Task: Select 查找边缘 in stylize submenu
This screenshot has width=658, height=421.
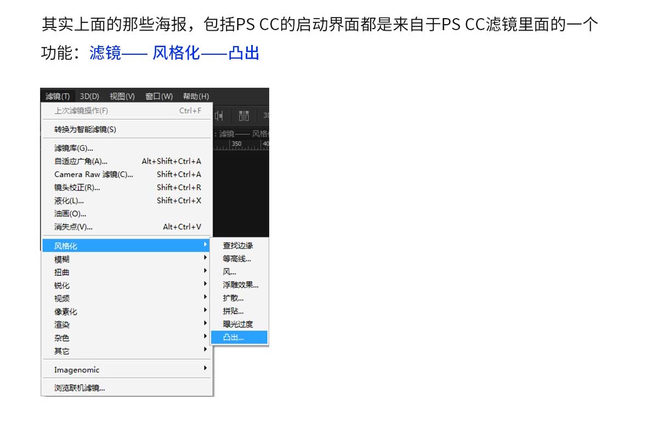Action: (240, 246)
